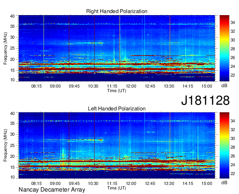Click the 10:30 tick on left-handed plot's time axis
This screenshot has height=194, width=239.
pyautogui.click(x=93, y=183)
